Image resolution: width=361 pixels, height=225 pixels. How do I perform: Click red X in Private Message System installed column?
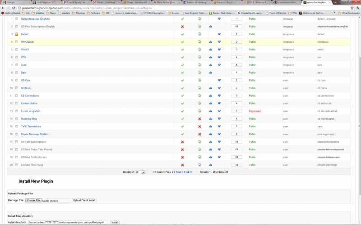[x=199, y=134]
